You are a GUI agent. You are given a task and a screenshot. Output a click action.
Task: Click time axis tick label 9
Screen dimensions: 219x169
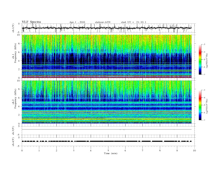pyautogui.click(x=177, y=150)
